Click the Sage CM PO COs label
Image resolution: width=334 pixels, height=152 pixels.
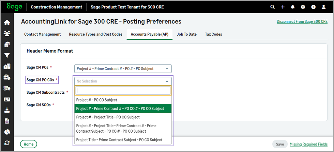click(40, 80)
